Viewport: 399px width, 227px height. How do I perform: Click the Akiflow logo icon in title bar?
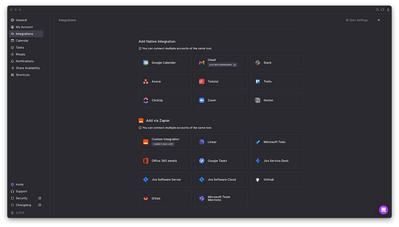point(388,10)
